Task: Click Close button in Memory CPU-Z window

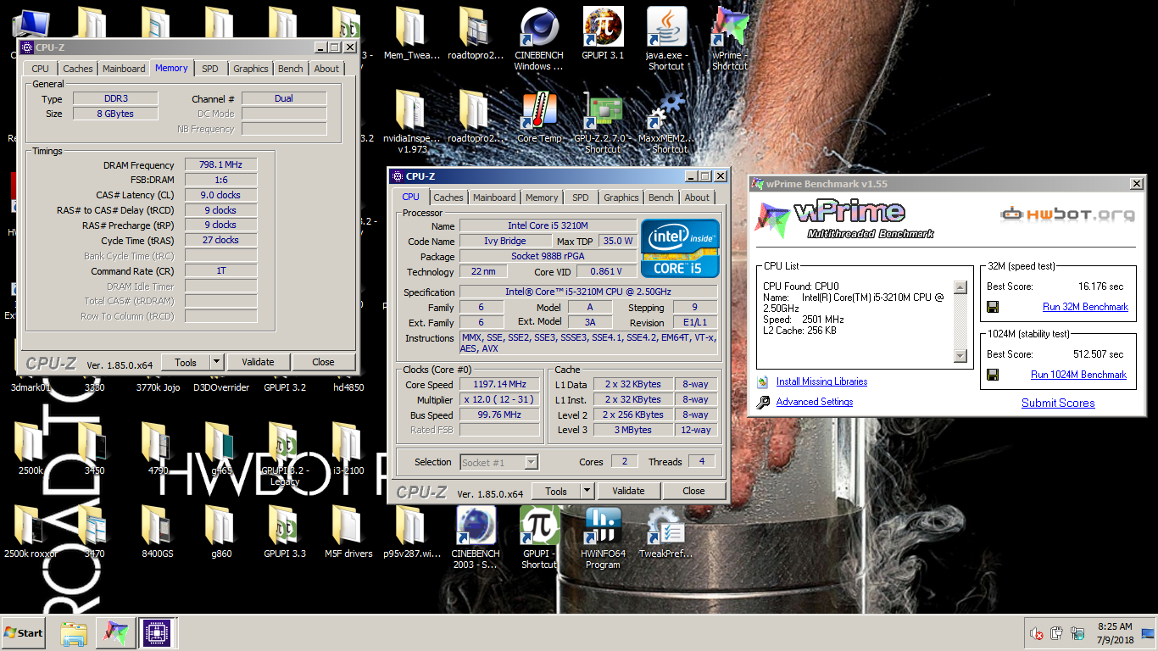Action: [323, 362]
